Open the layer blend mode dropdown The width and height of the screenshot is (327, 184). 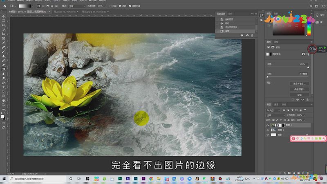tap(275, 115)
